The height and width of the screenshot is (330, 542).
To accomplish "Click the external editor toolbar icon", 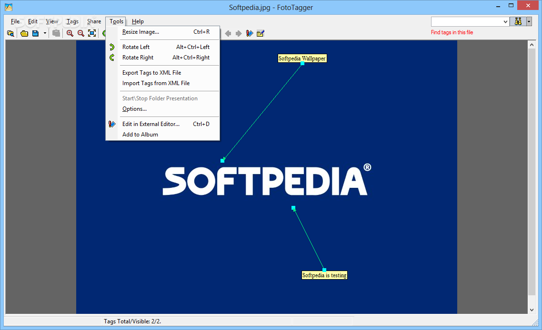I will pos(250,33).
